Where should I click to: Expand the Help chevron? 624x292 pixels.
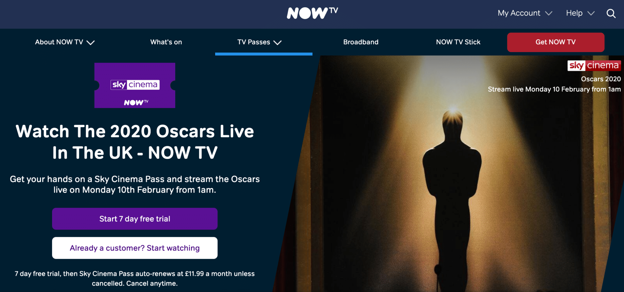pyautogui.click(x=591, y=13)
